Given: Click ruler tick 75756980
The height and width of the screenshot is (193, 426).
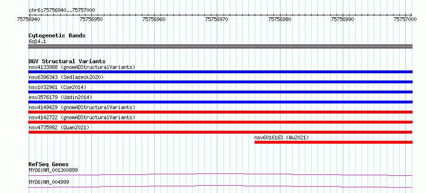Looking at the screenshot, I should point(280,19).
